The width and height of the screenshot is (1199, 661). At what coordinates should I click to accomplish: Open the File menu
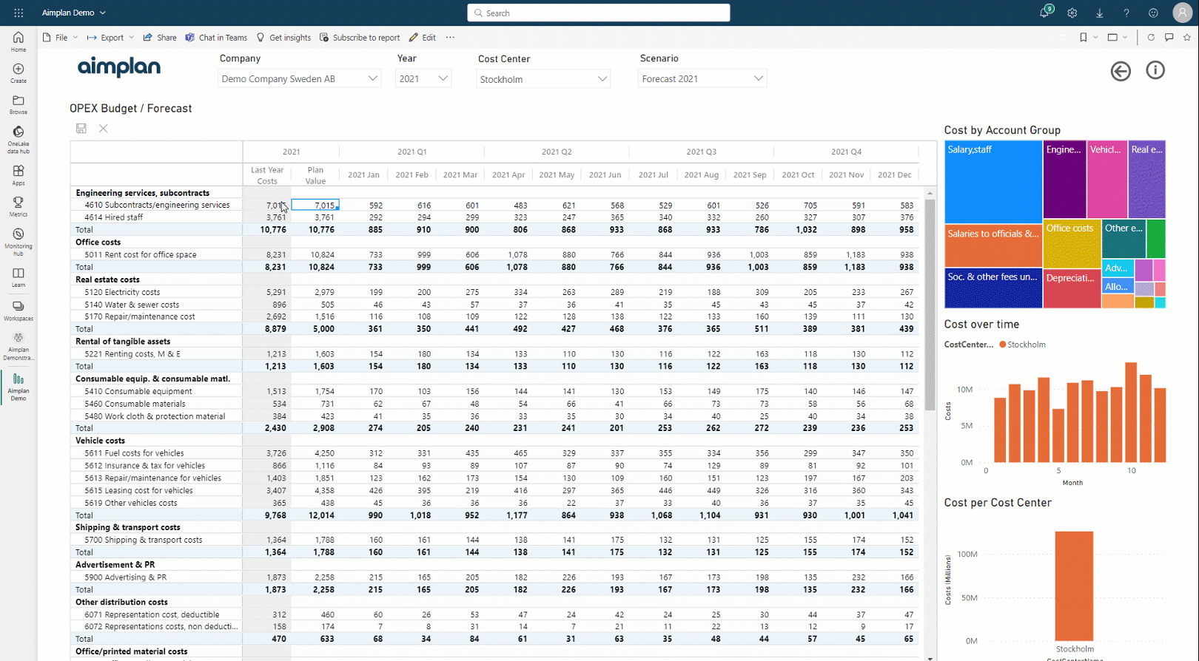tap(60, 37)
